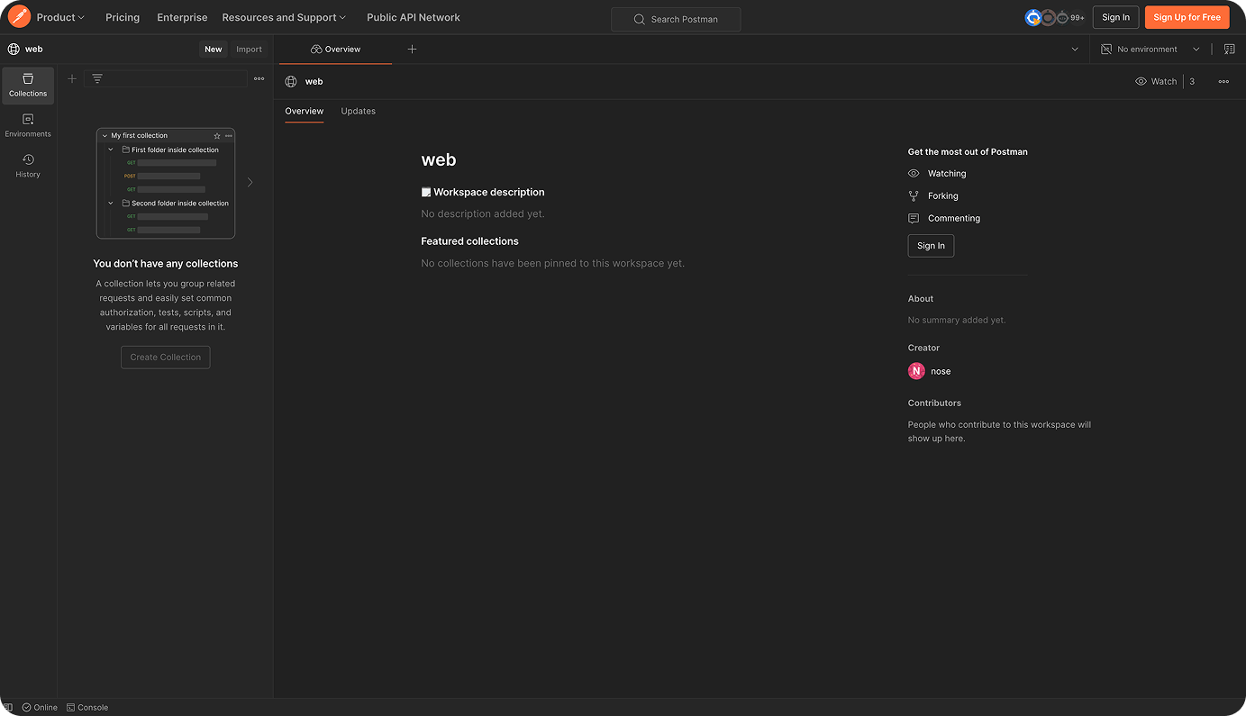
Task: Toggle sidebar using bottom-left status bar icon
Action: 7,708
